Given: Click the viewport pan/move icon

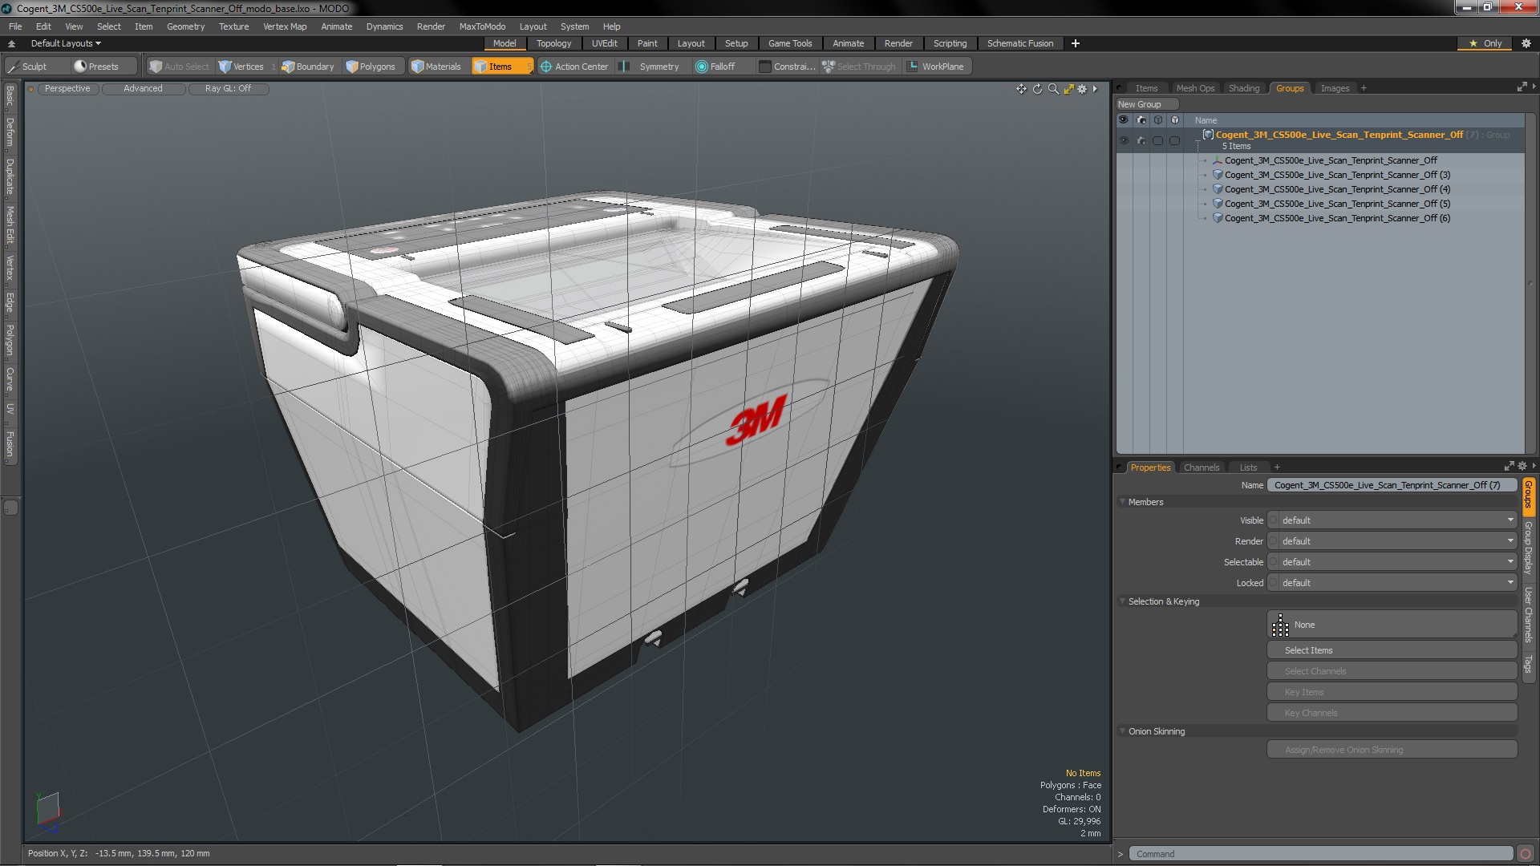Looking at the screenshot, I should pyautogui.click(x=1021, y=89).
